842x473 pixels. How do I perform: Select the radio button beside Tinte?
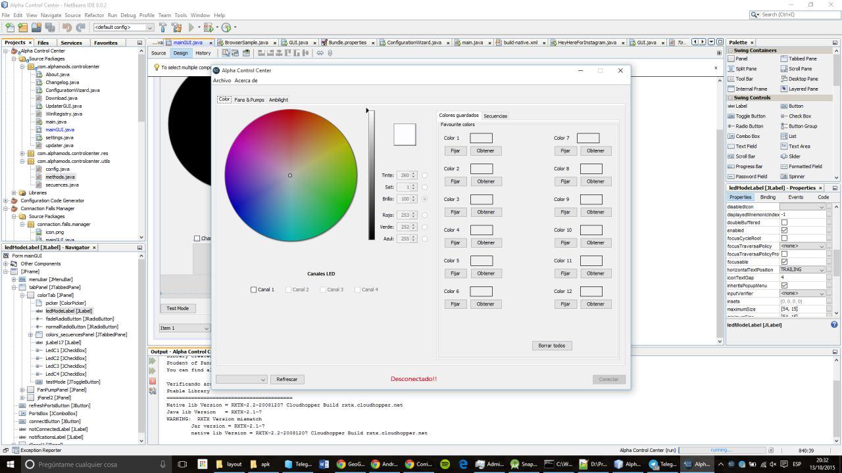click(x=424, y=175)
